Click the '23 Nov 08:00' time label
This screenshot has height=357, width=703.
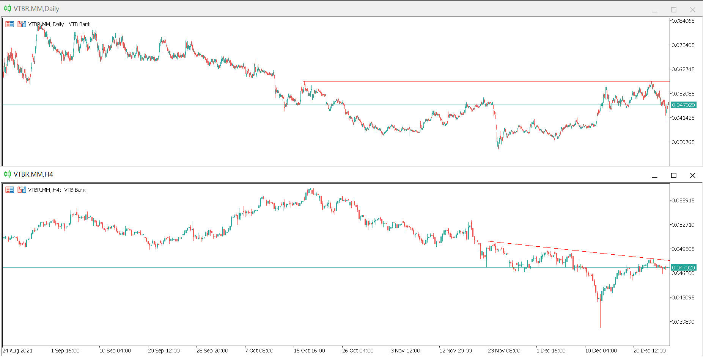[504, 351]
